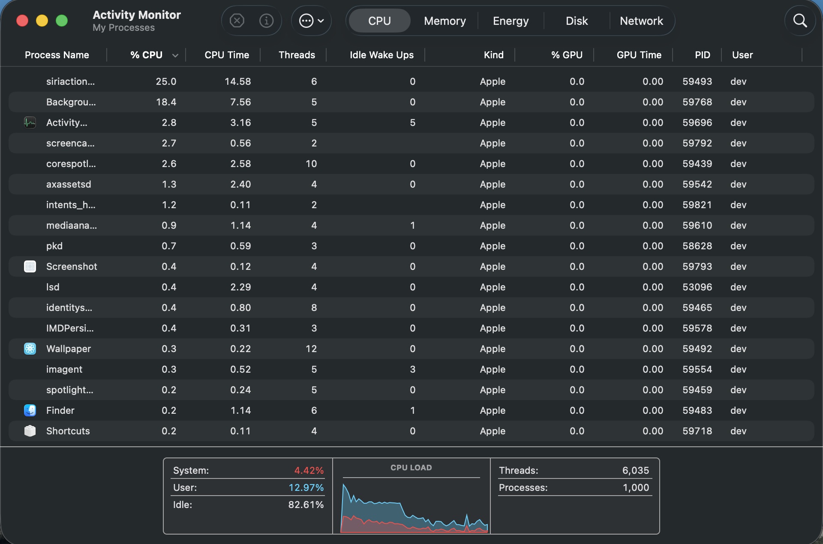
Task: Click the System 4.42% value
Action: coord(309,470)
